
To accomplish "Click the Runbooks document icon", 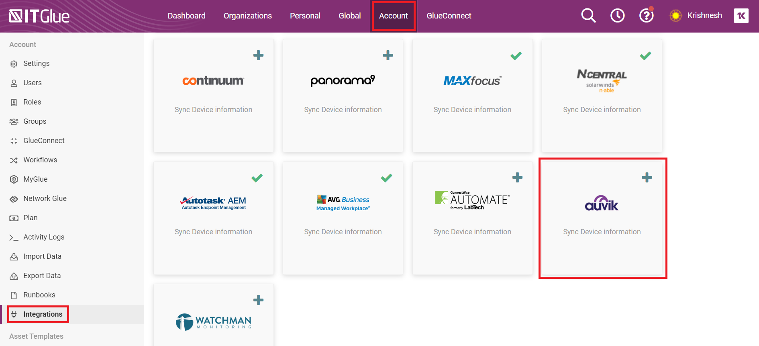I will pyautogui.click(x=14, y=295).
